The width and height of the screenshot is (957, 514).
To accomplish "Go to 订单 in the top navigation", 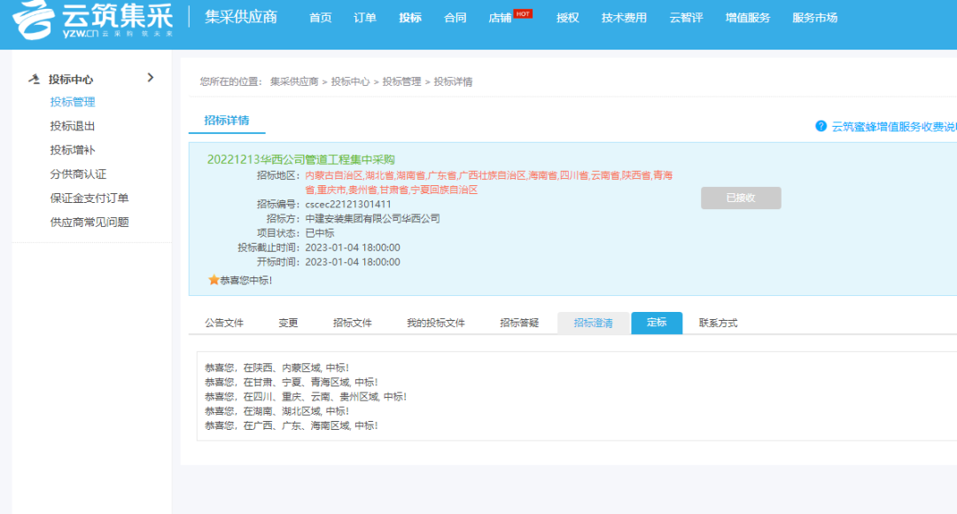I will point(365,18).
